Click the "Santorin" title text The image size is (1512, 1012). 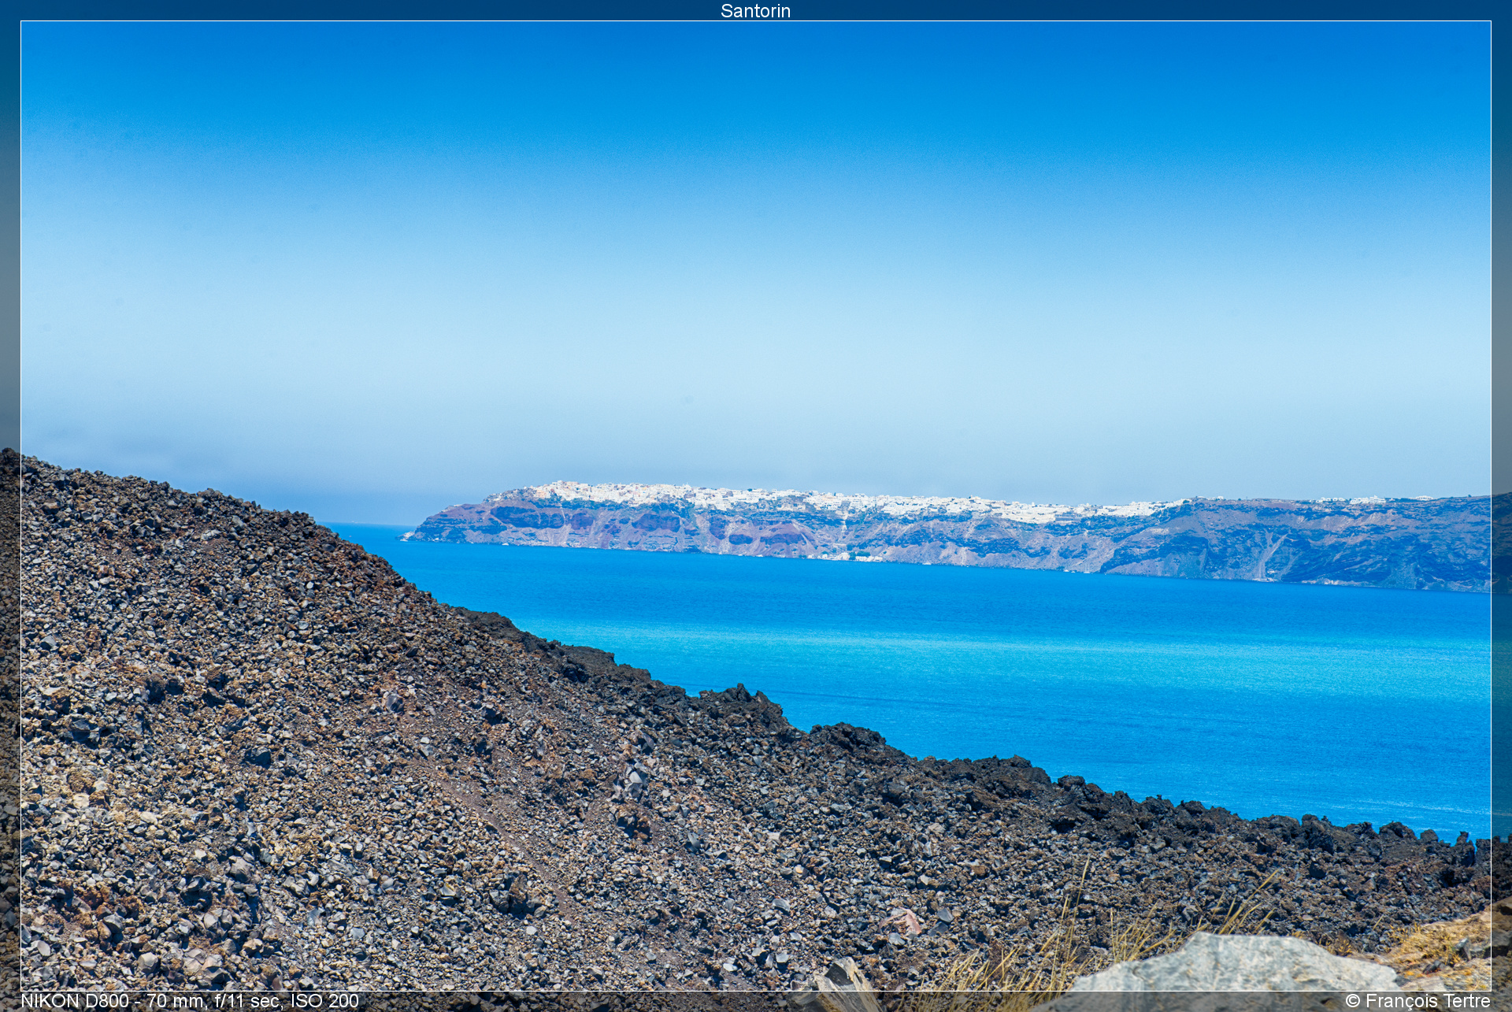pos(755,10)
